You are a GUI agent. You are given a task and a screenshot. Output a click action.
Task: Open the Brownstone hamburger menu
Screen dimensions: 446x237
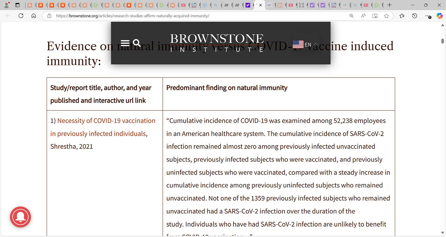tap(125, 43)
